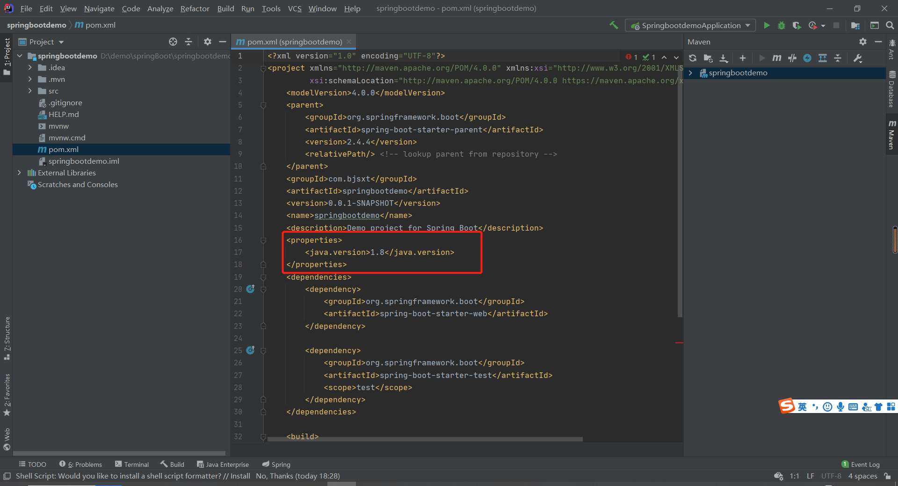Open the Ant side tool window
Viewport: 898px width, 486px height.
(891, 50)
